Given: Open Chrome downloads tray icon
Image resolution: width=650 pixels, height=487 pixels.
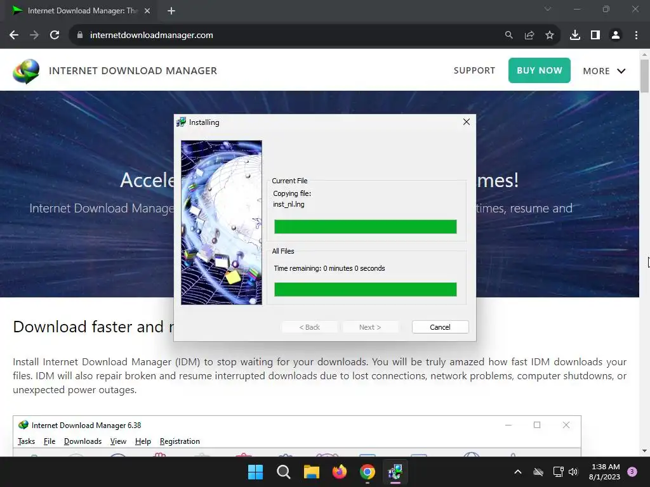Looking at the screenshot, I should click(575, 36).
